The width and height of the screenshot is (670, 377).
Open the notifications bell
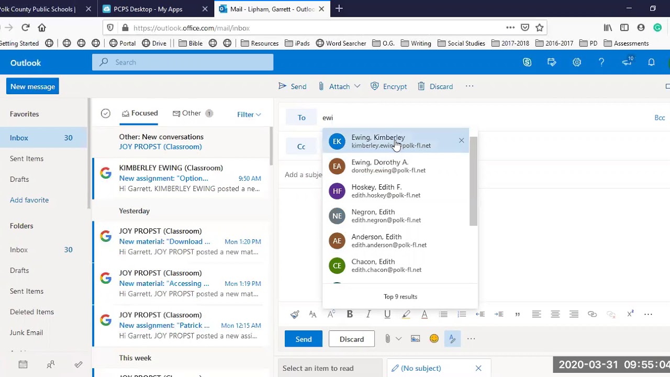(651, 62)
